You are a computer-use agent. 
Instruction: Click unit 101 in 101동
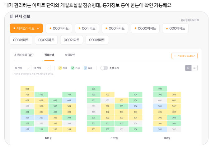point(27,129)
